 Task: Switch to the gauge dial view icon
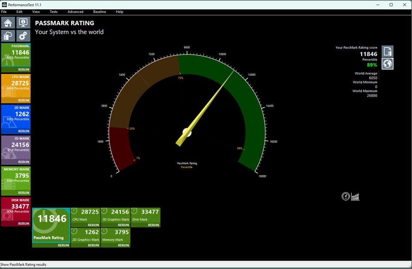(x=345, y=196)
